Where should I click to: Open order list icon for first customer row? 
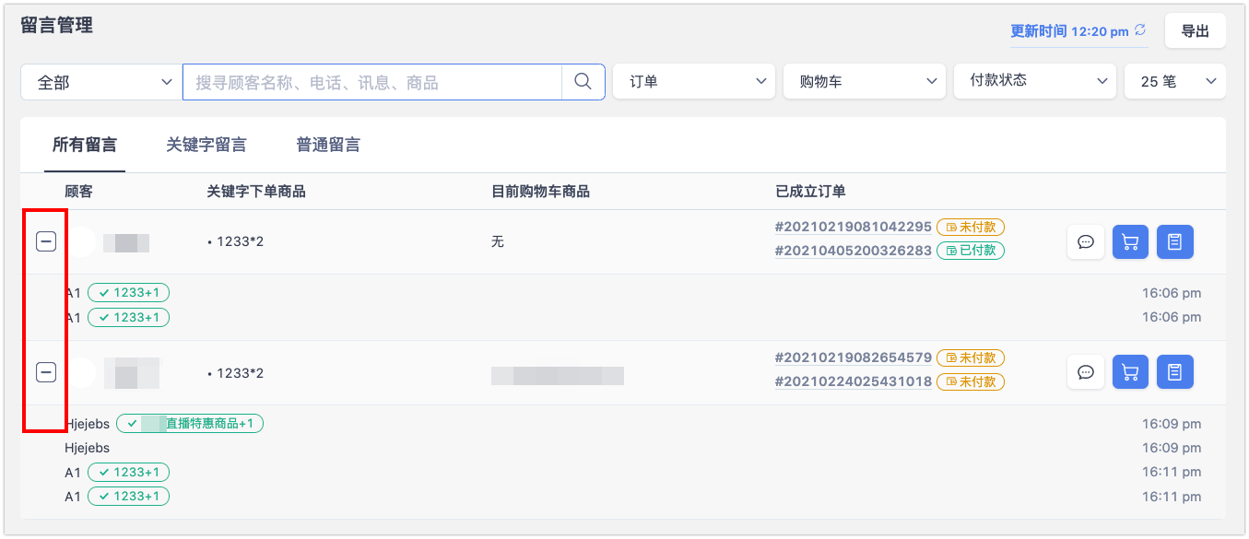(x=1175, y=242)
